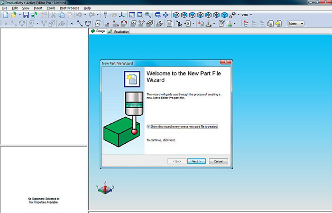The width and height of the screenshot is (332, 213).
Task: Click the New file icon
Action: tap(6, 15)
